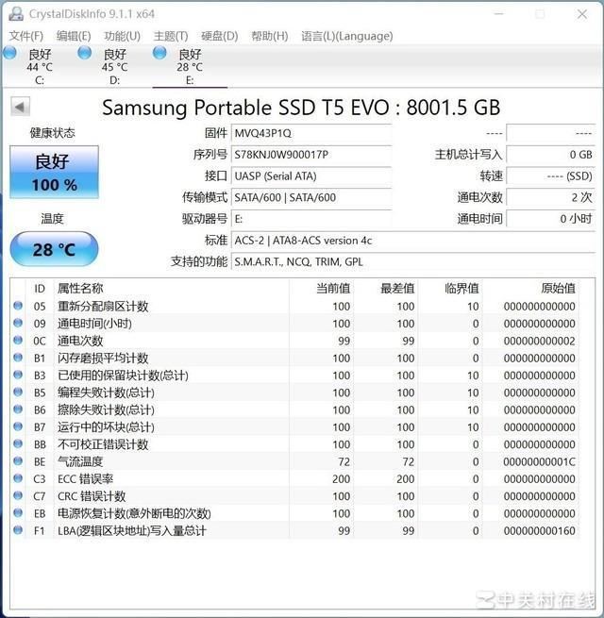Switch to the D: drive tab at 45 °C

pos(114,66)
